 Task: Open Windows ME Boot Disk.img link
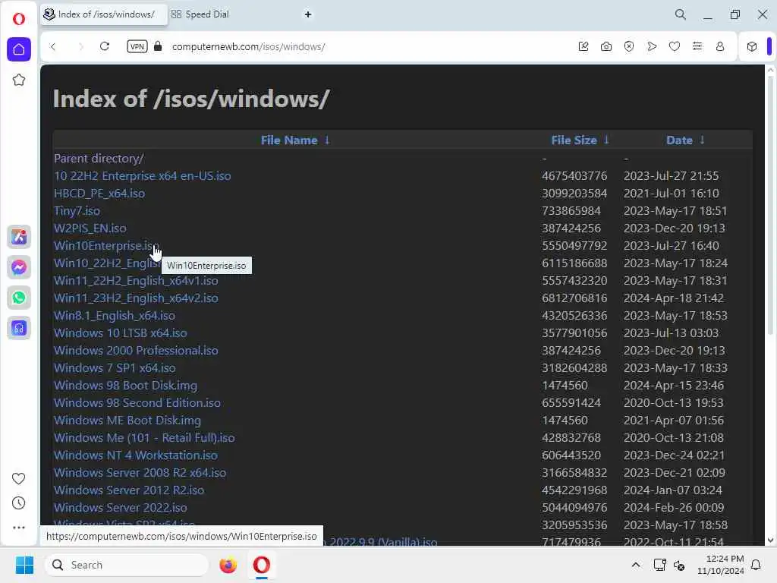[x=127, y=420]
